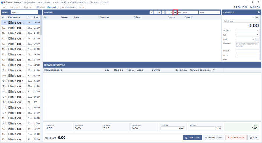Delete order using the X toolbar icon

(155, 12)
